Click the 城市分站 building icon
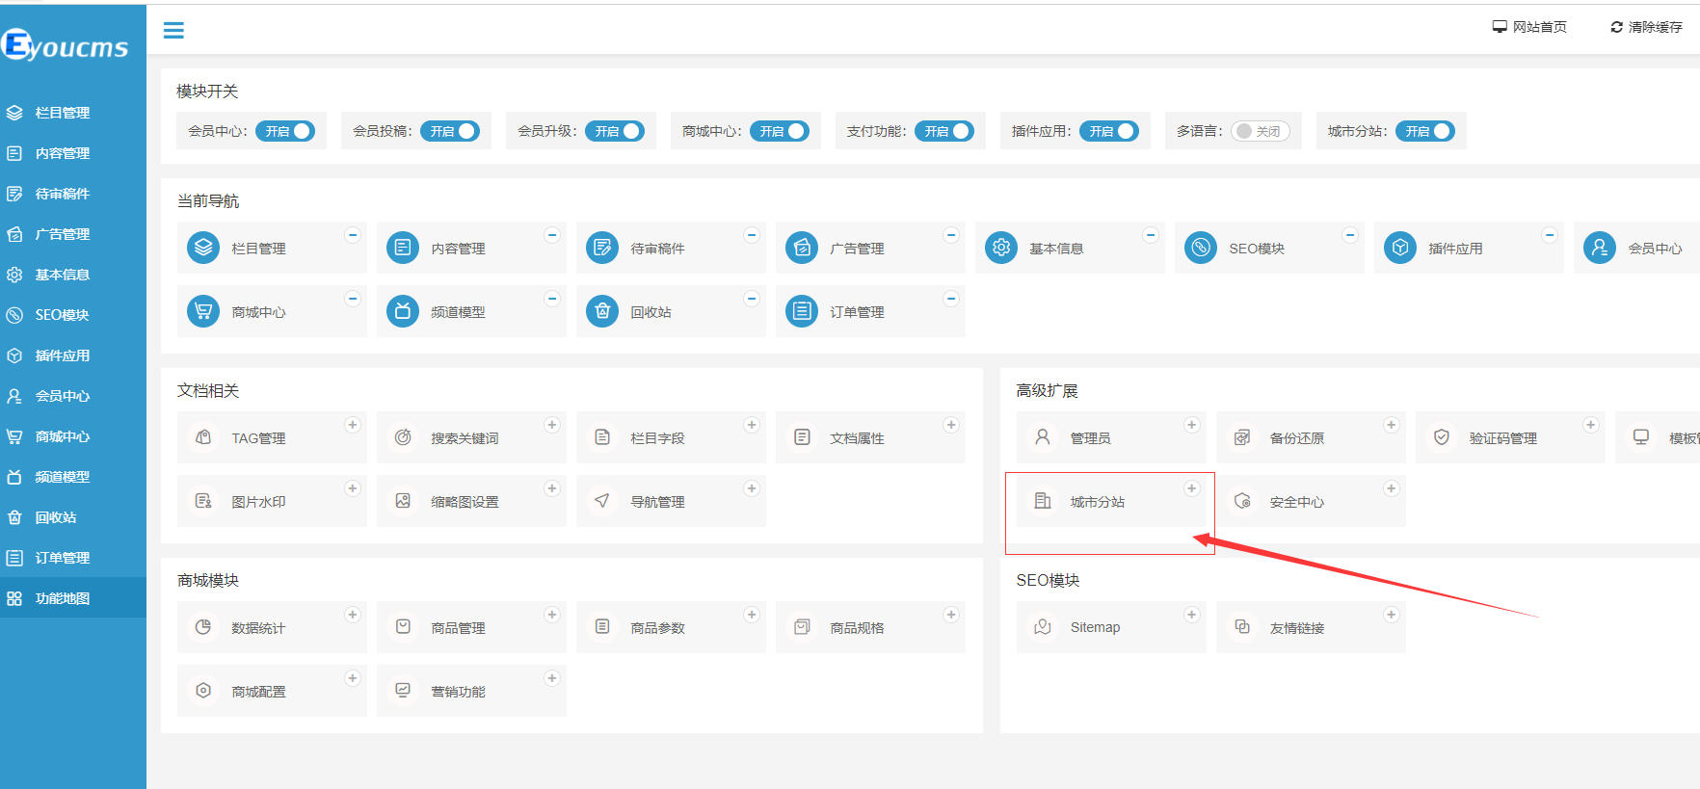The image size is (1700, 789). 1043,501
